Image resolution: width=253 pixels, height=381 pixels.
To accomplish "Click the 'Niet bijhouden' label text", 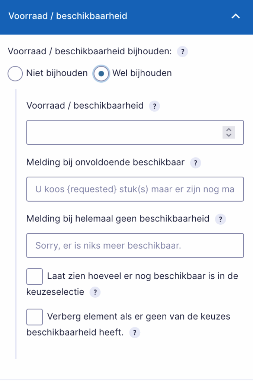I will coord(57,73).
